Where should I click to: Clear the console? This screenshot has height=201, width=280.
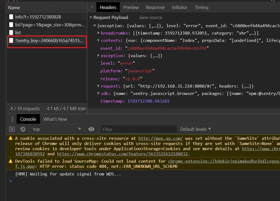click(23, 129)
